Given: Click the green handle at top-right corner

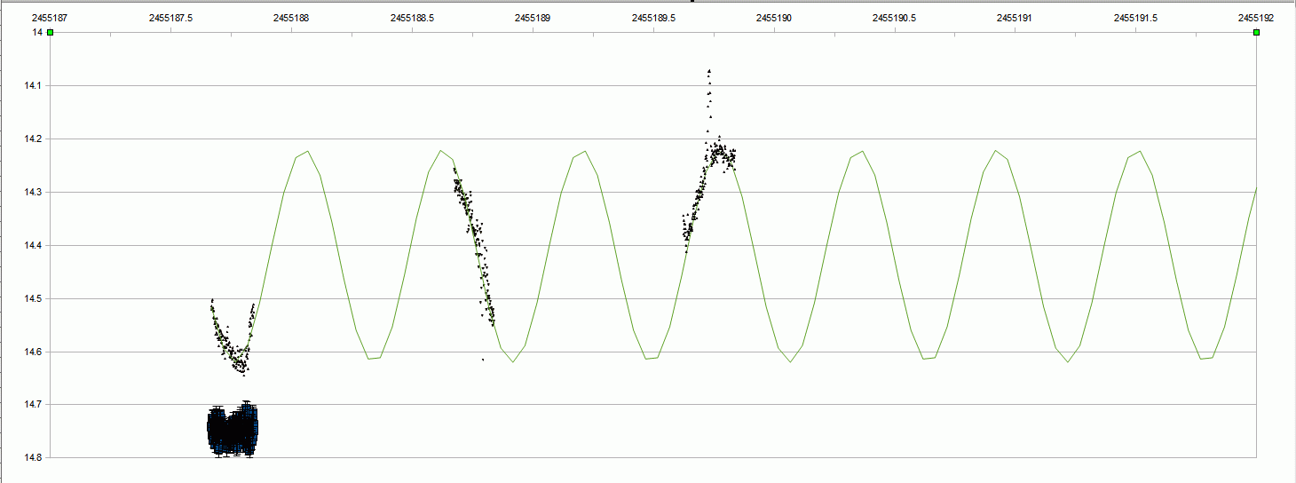Looking at the screenshot, I should pyautogui.click(x=1256, y=33).
